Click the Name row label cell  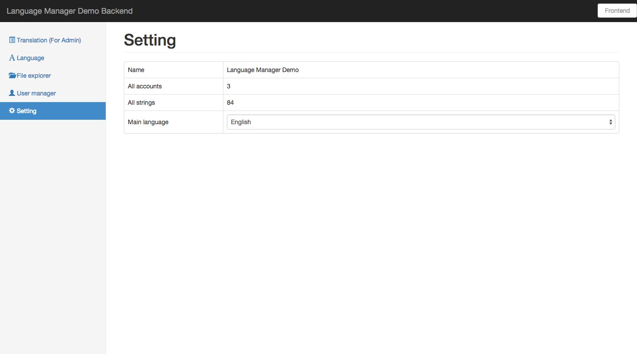(136, 70)
